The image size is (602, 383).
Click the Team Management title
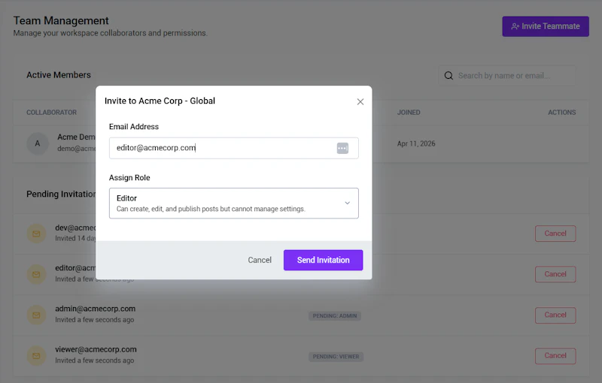[61, 21]
